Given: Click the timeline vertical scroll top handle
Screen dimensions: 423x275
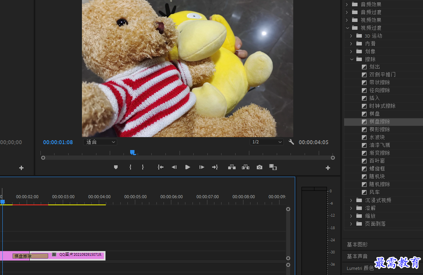Looking at the screenshot, I should [x=288, y=209].
